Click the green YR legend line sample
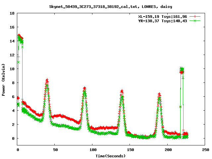This screenshot has width=212, height=159. (x=195, y=21)
